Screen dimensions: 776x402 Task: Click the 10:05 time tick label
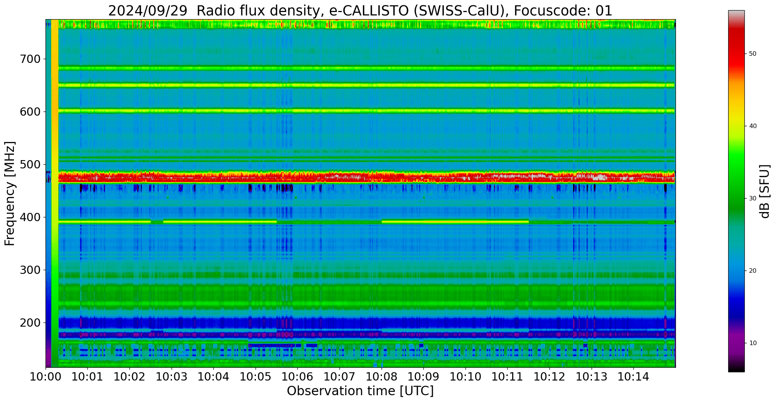click(256, 377)
